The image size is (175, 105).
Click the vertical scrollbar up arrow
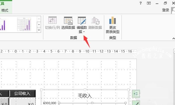[x=174, y=51]
